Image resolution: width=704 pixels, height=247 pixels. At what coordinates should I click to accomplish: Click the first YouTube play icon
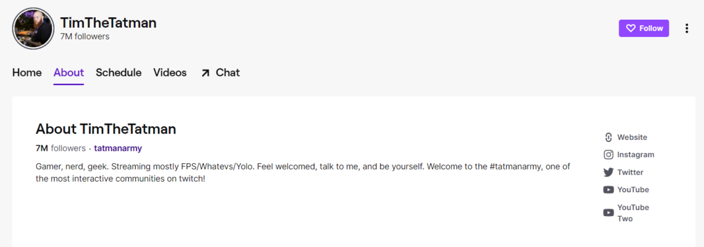tap(608, 190)
